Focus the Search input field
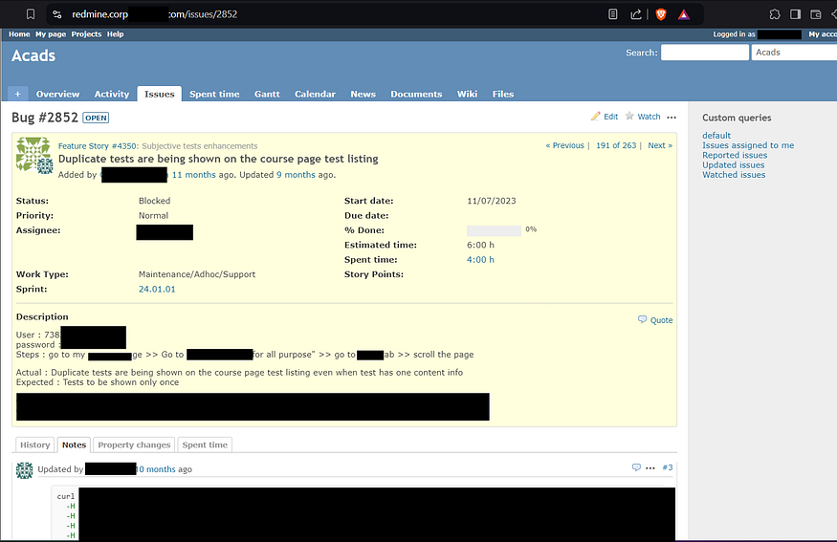Screen dimensions: 837x542 tap(705, 53)
